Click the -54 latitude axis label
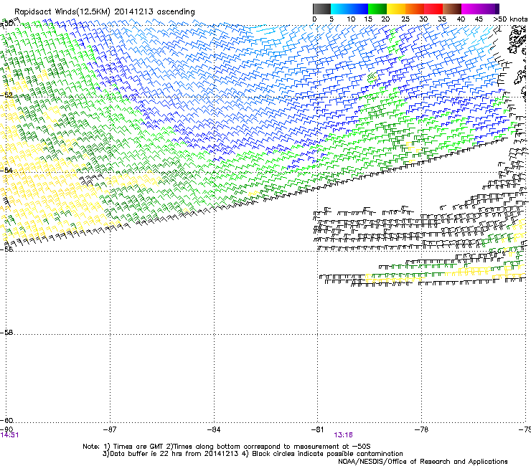 point(6,170)
